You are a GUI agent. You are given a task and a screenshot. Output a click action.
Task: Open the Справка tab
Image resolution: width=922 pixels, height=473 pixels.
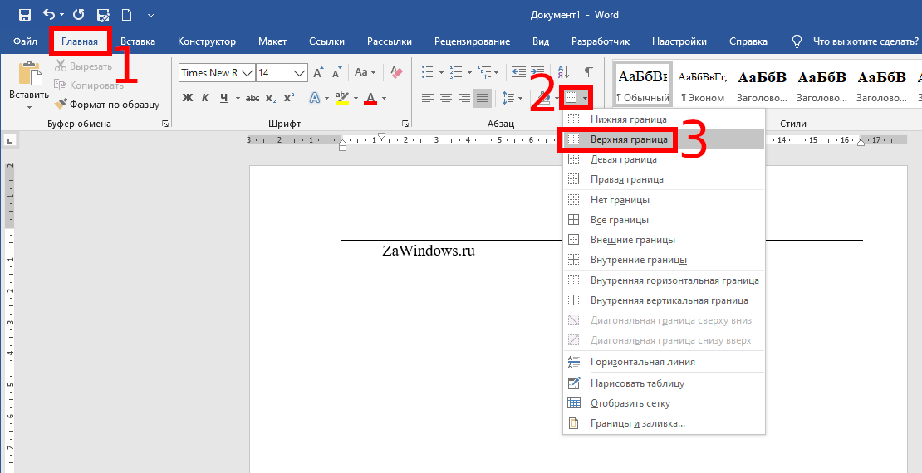[x=748, y=41]
